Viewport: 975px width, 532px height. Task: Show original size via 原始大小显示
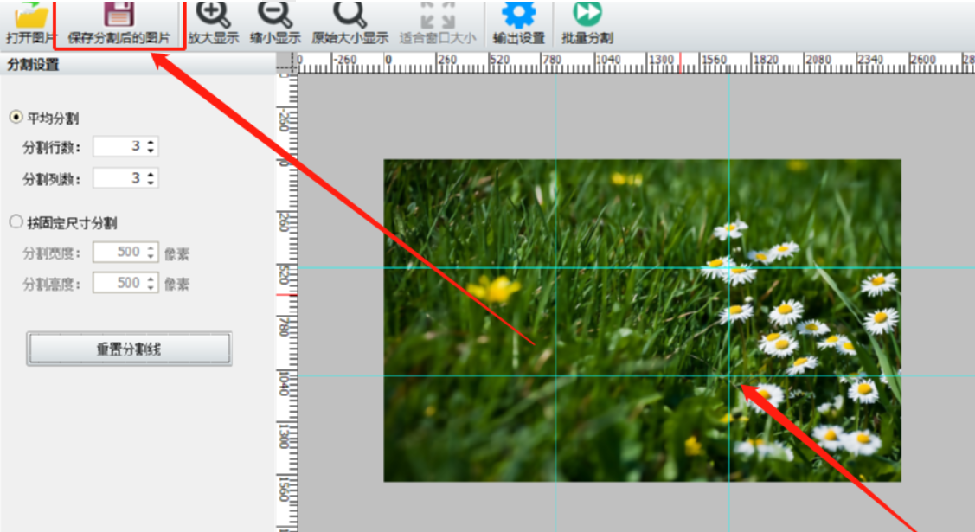point(350,22)
